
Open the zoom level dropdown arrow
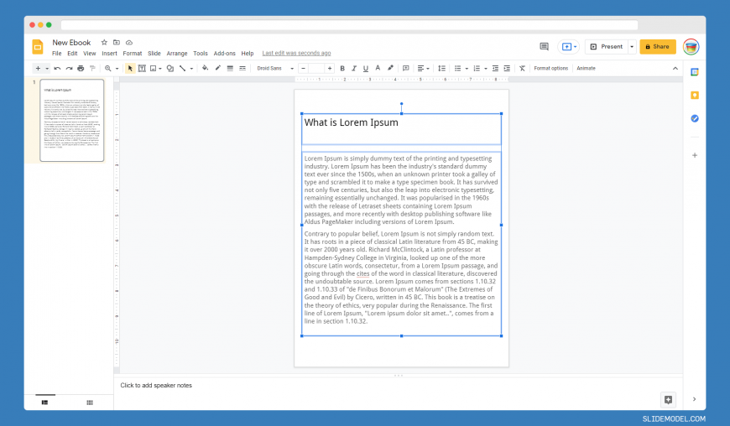pyautogui.click(x=117, y=69)
